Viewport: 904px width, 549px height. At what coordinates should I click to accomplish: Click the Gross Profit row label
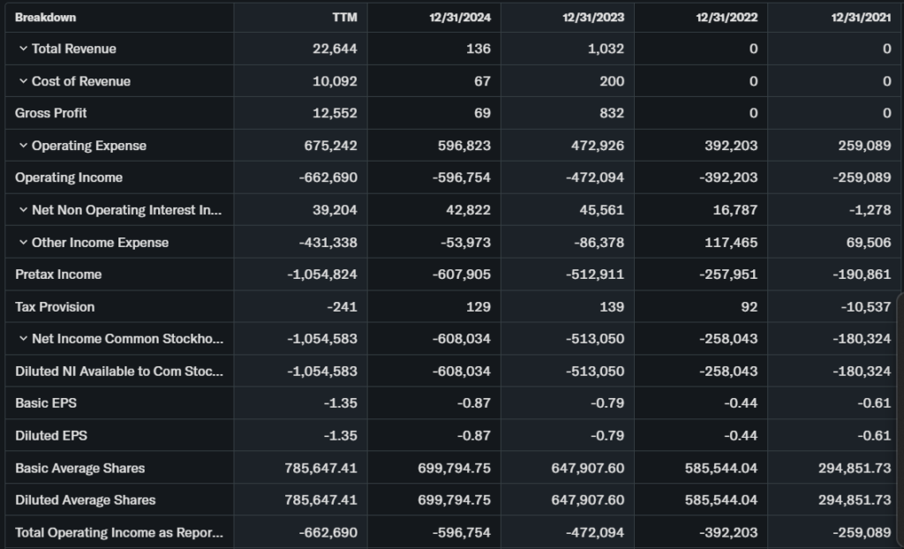(51, 113)
